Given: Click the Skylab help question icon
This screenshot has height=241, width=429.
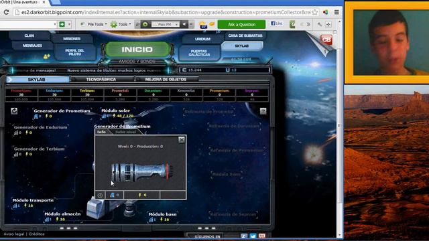Looking at the screenshot, I should click(263, 111).
